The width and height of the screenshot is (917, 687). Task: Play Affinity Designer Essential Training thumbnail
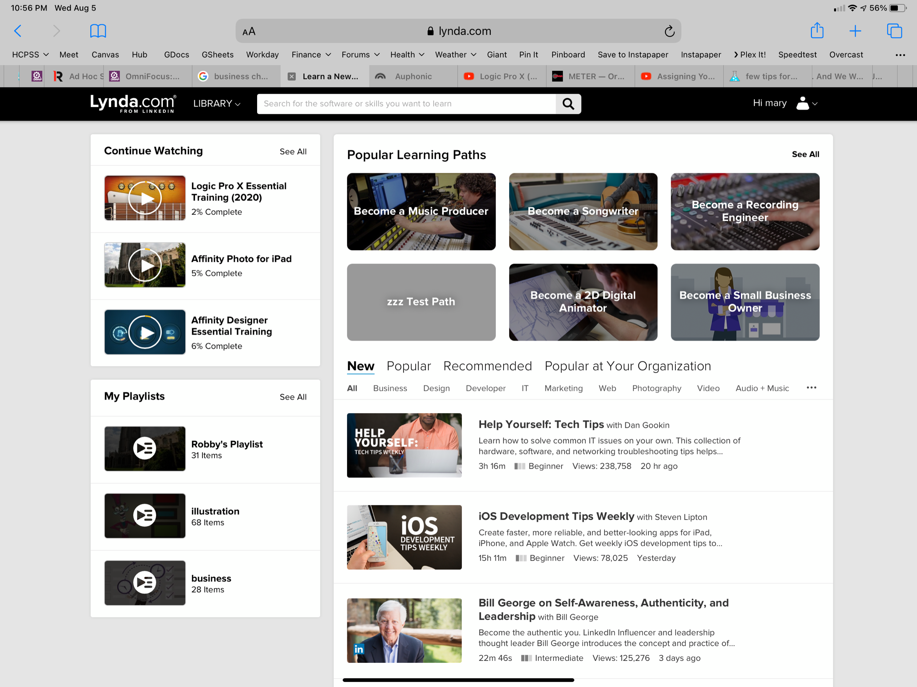[145, 332]
